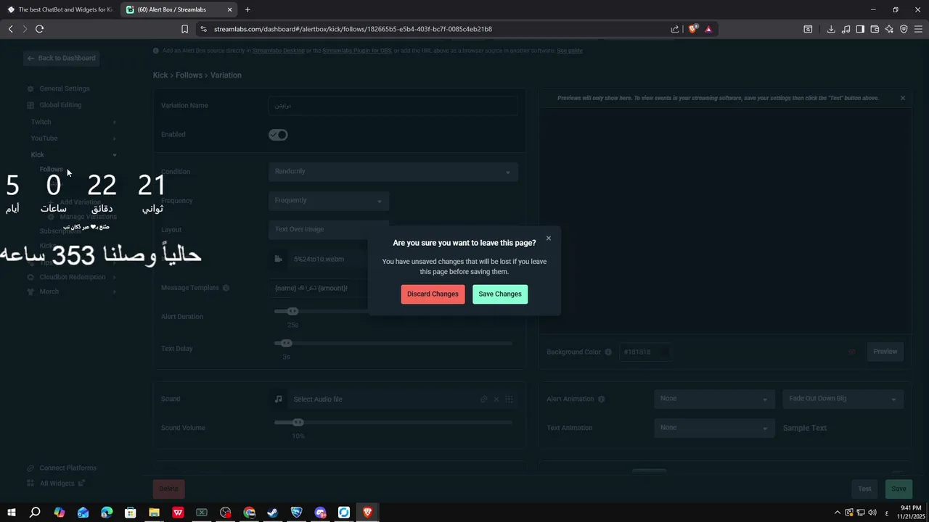Expand the Cloudbot Redemption section
This screenshot has width=929, height=522.
pos(73,277)
